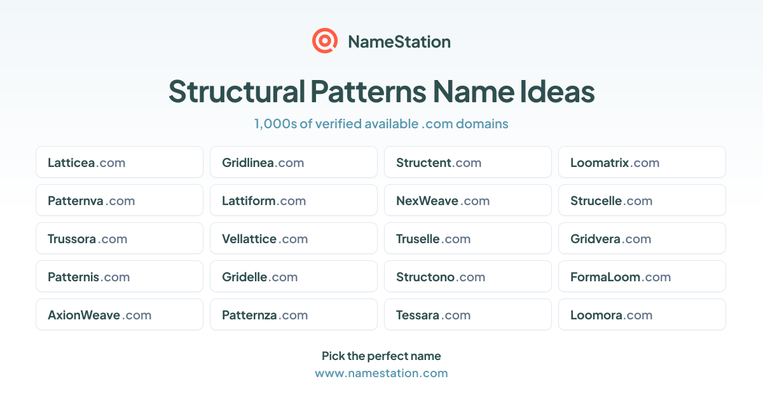Choose the Structent.com domain card
The image size is (763, 400).
click(x=468, y=162)
